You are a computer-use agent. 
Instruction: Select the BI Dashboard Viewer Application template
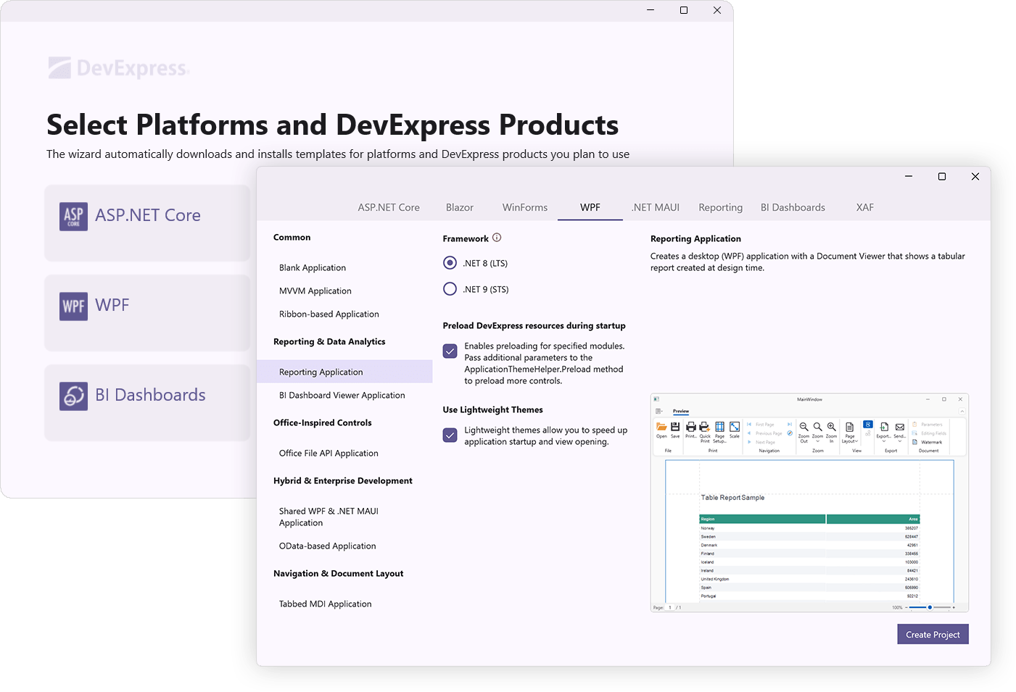pos(342,395)
